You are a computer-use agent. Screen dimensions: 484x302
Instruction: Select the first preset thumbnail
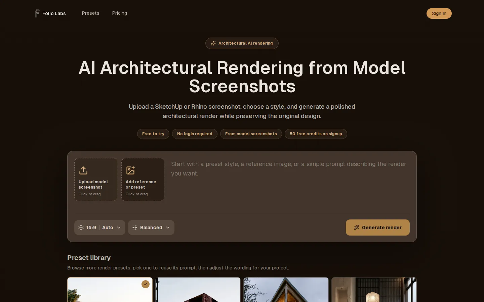coord(110,290)
